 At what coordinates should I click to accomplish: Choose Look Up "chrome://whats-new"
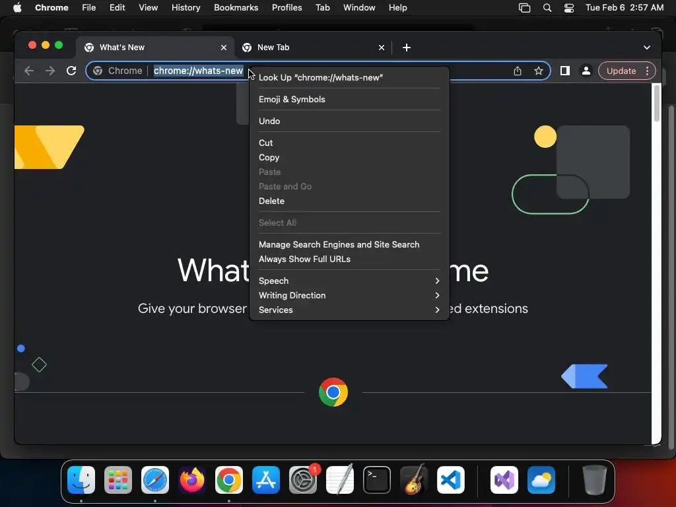[349, 78]
